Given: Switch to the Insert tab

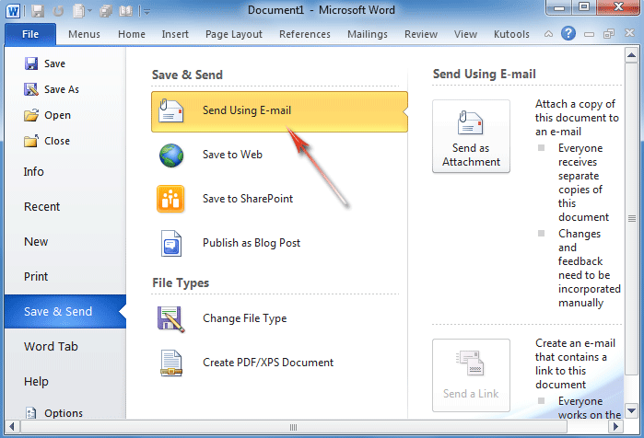Looking at the screenshot, I should coord(175,34).
